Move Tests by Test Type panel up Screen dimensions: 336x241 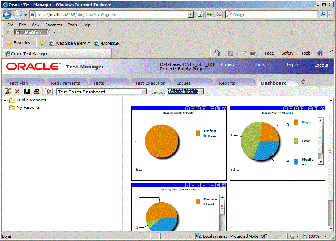tap(193, 185)
